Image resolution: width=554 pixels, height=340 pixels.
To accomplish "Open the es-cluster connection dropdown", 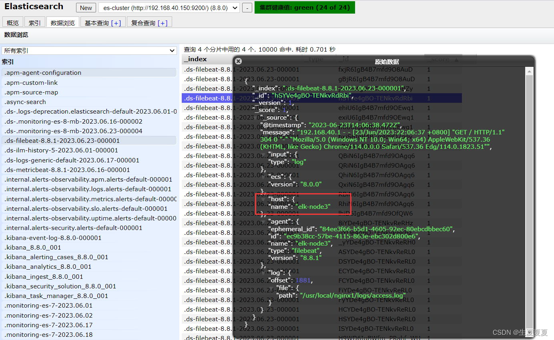I will tap(169, 8).
